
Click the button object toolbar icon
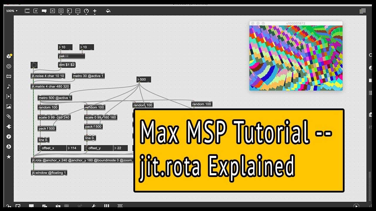pos(61,11)
